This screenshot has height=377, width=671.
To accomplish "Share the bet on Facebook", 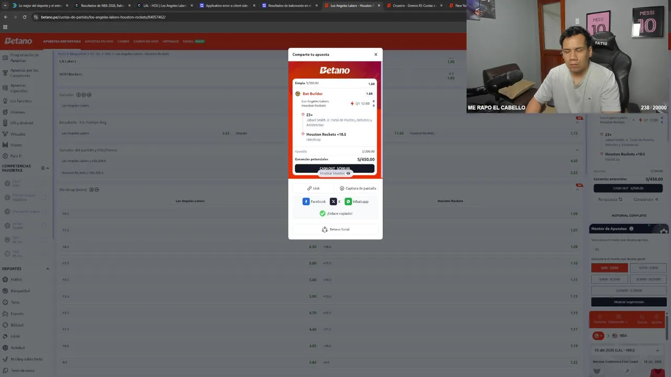I will click(x=314, y=202).
